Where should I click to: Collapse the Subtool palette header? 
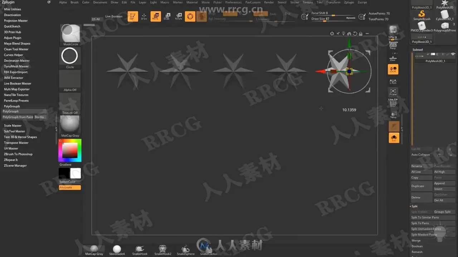(x=418, y=50)
